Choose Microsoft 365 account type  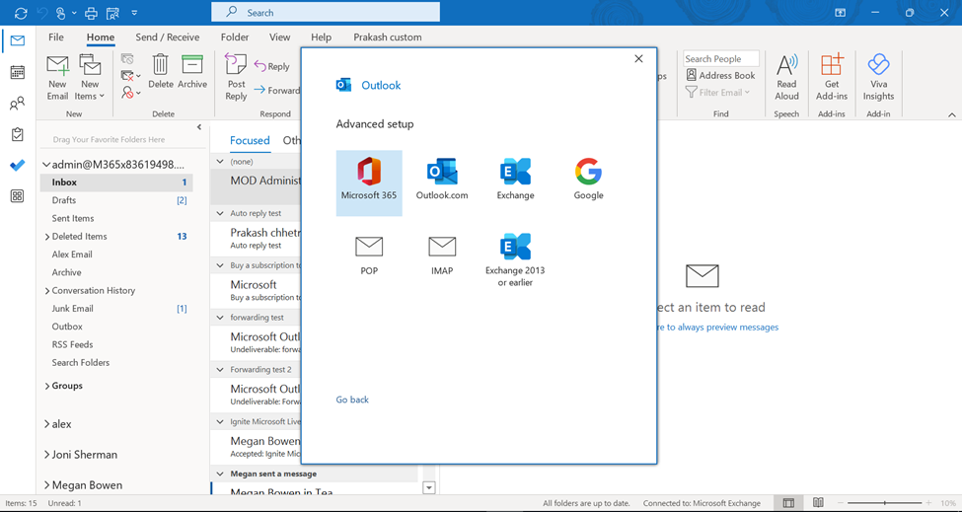tap(369, 183)
